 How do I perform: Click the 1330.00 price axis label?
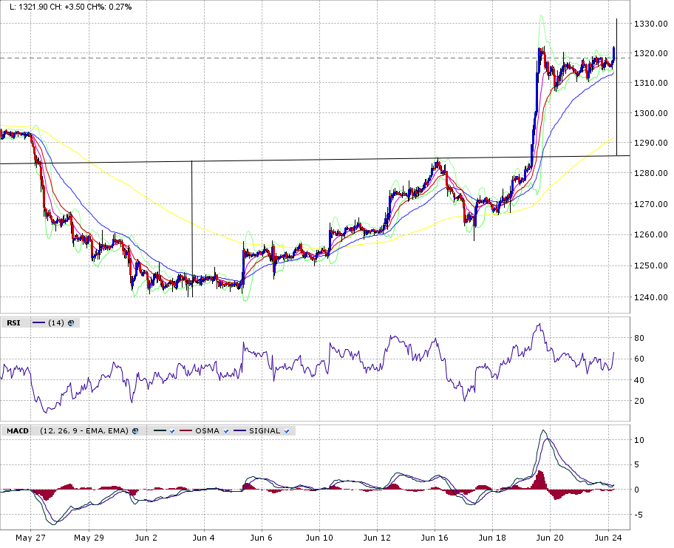point(651,24)
